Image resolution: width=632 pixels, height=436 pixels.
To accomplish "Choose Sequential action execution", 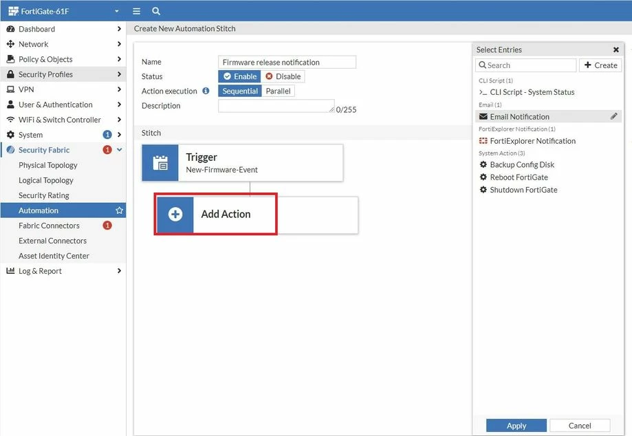I will [x=240, y=91].
